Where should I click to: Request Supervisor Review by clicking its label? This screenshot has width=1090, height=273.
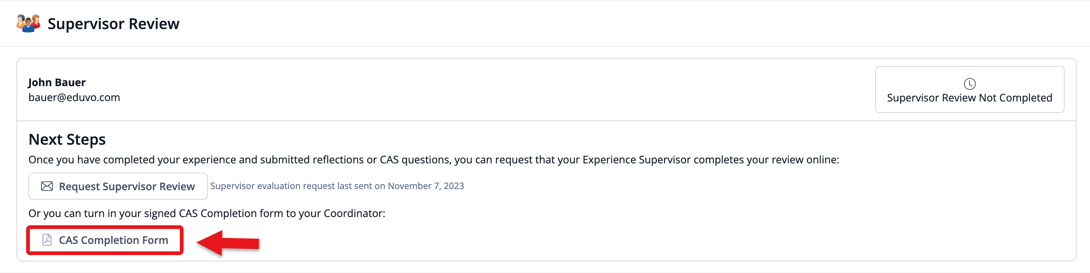click(126, 186)
